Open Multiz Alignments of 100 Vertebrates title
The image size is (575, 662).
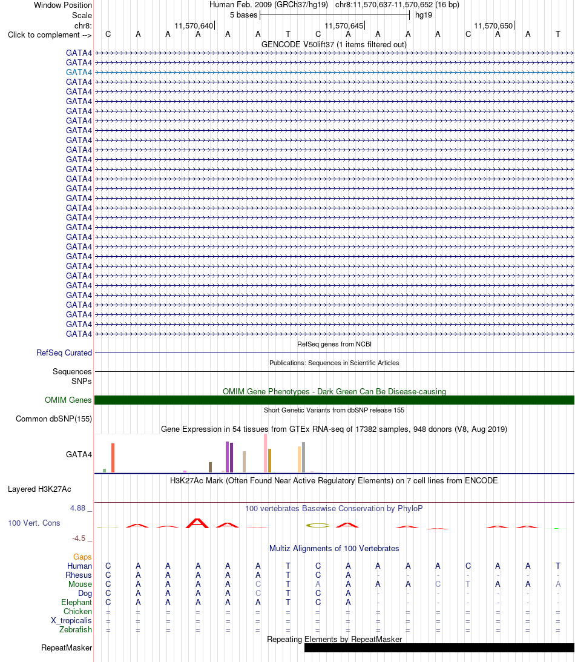click(334, 548)
